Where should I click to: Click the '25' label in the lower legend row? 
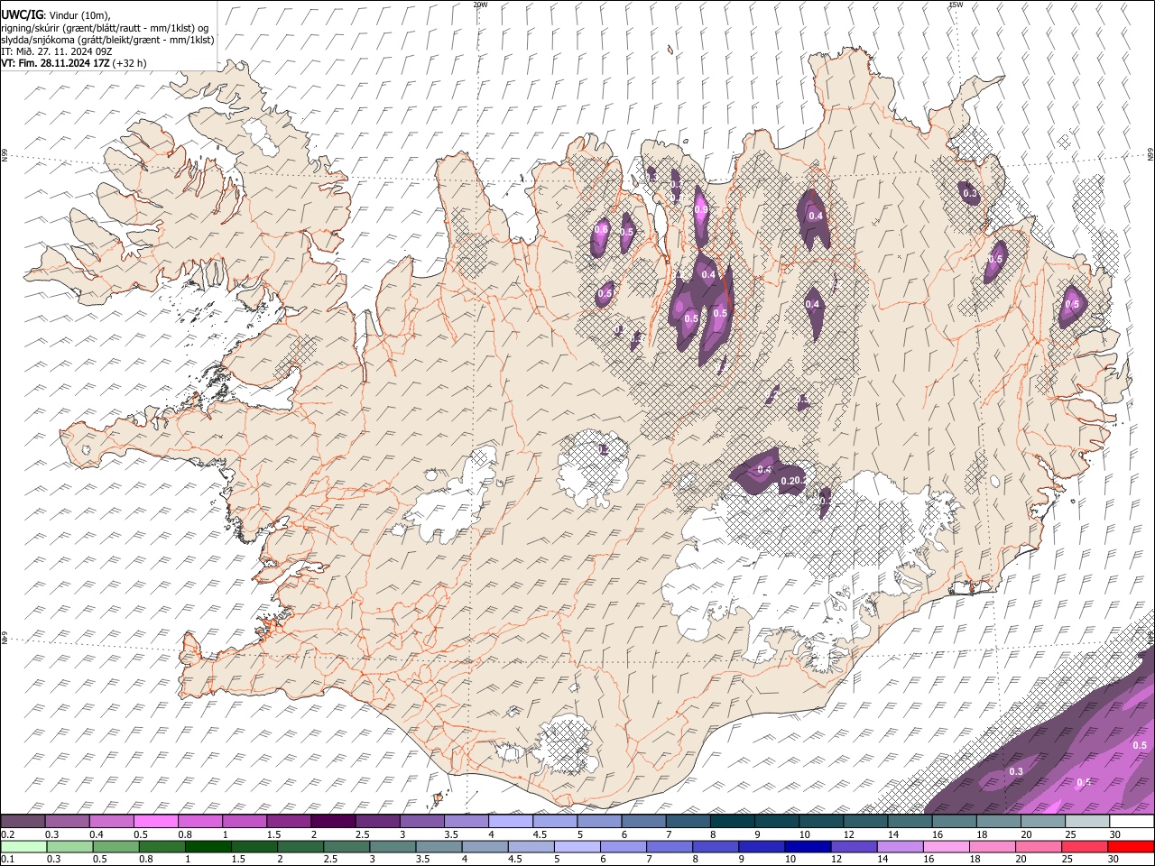pyautogui.click(x=1068, y=859)
